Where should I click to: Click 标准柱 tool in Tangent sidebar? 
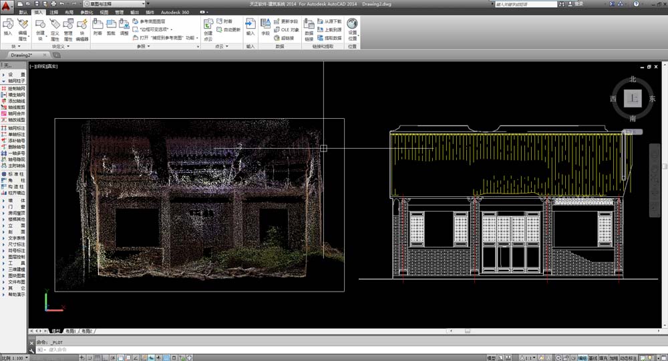point(13,174)
